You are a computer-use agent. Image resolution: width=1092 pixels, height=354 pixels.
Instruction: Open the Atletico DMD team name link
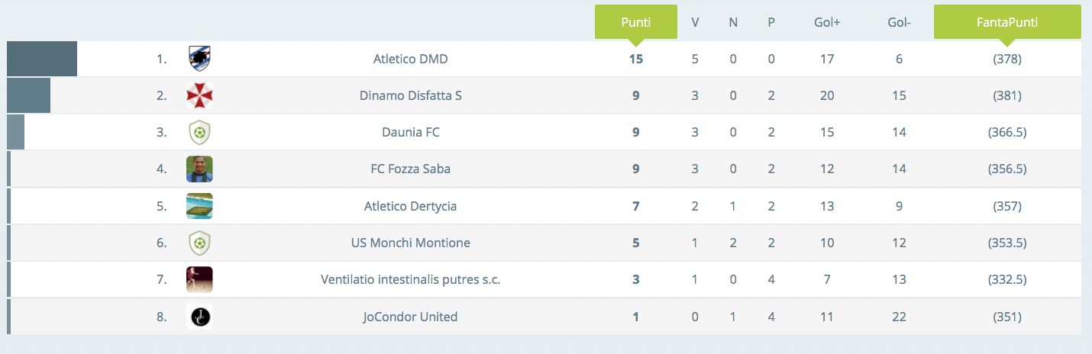coord(411,59)
